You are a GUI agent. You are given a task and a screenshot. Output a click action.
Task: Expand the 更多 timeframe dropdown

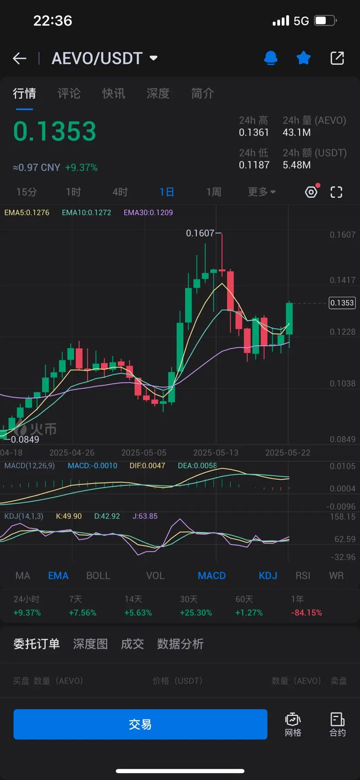coord(262,192)
